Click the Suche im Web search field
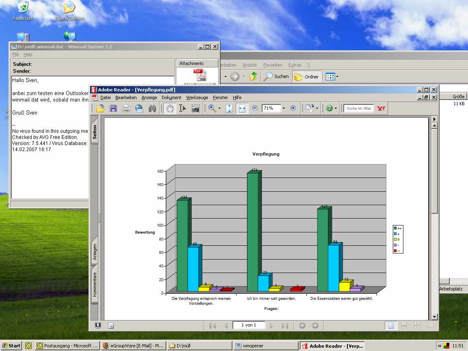The image size is (468, 351). (359, 108)
